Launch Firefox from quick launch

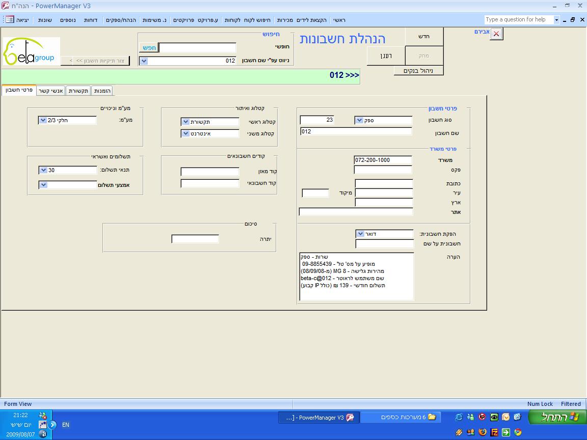tap(482, 432)
